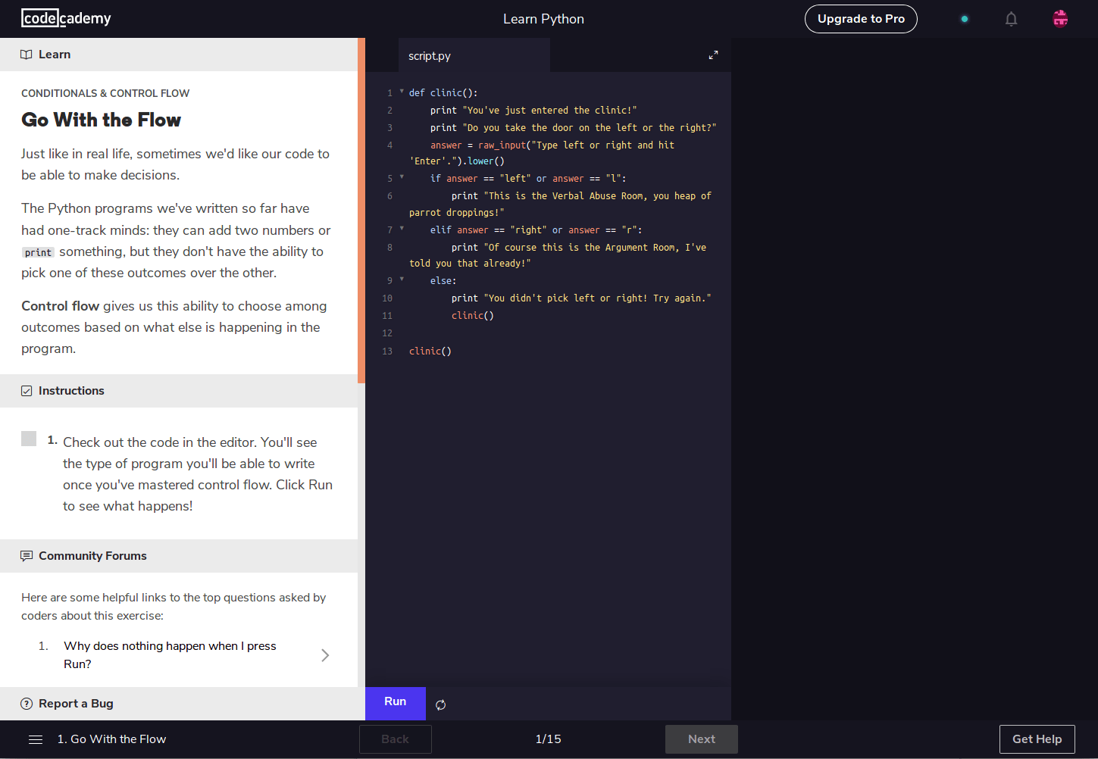This screenshot has width=1098, height=759.
Task: Click the Community Forums chat icon
Action: coord(27,556)
